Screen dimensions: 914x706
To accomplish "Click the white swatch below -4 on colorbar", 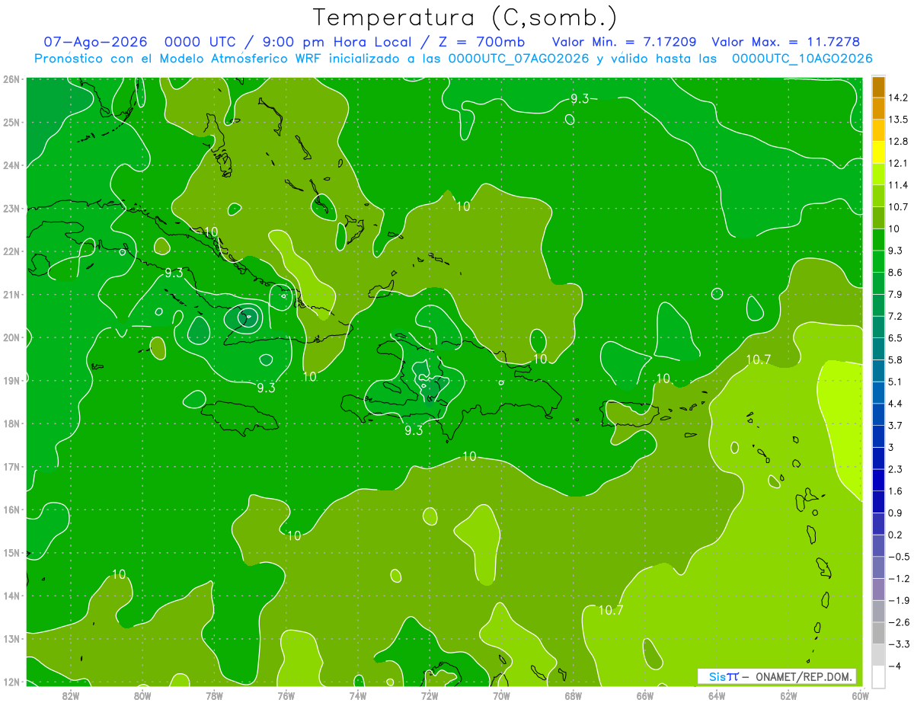I will 878,676.
